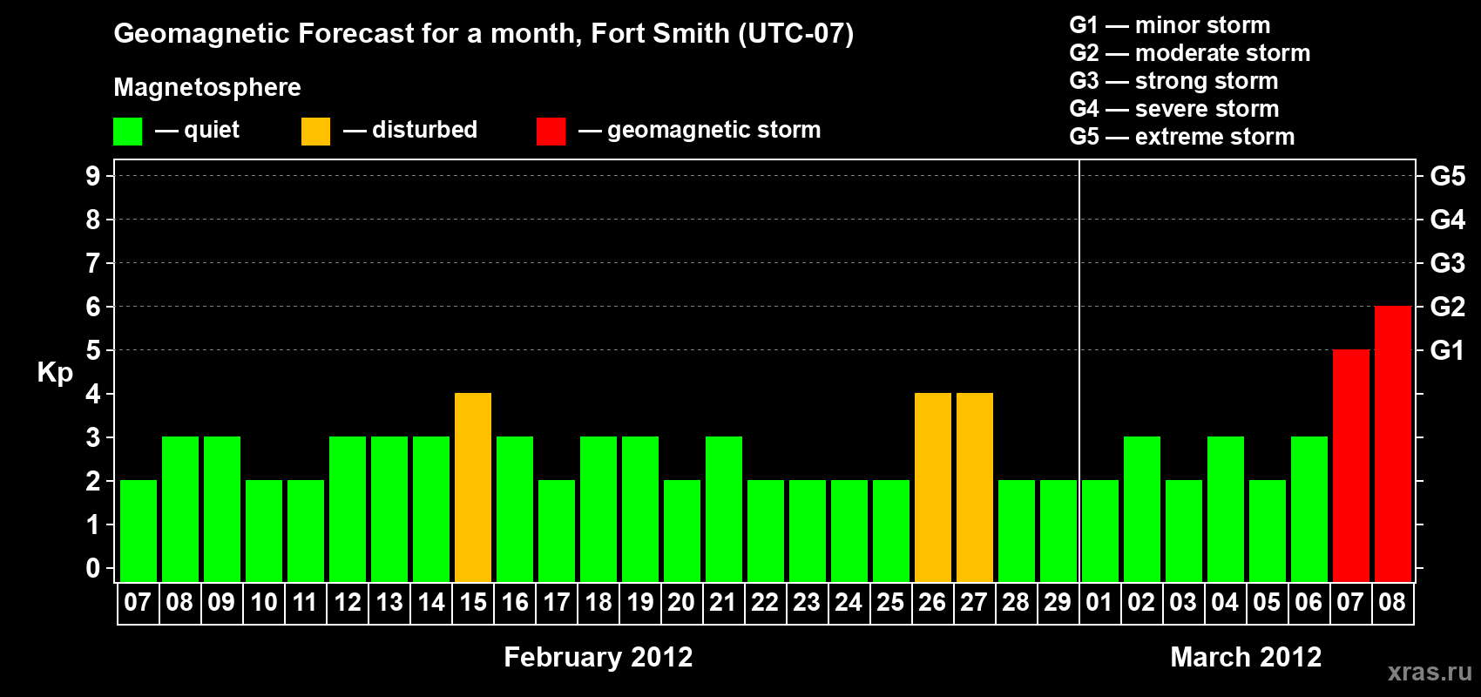Image resolution: width=1481 pixels, height=697 pixels.
Task: Select the green bar for February 14
Action: (431, 509)
